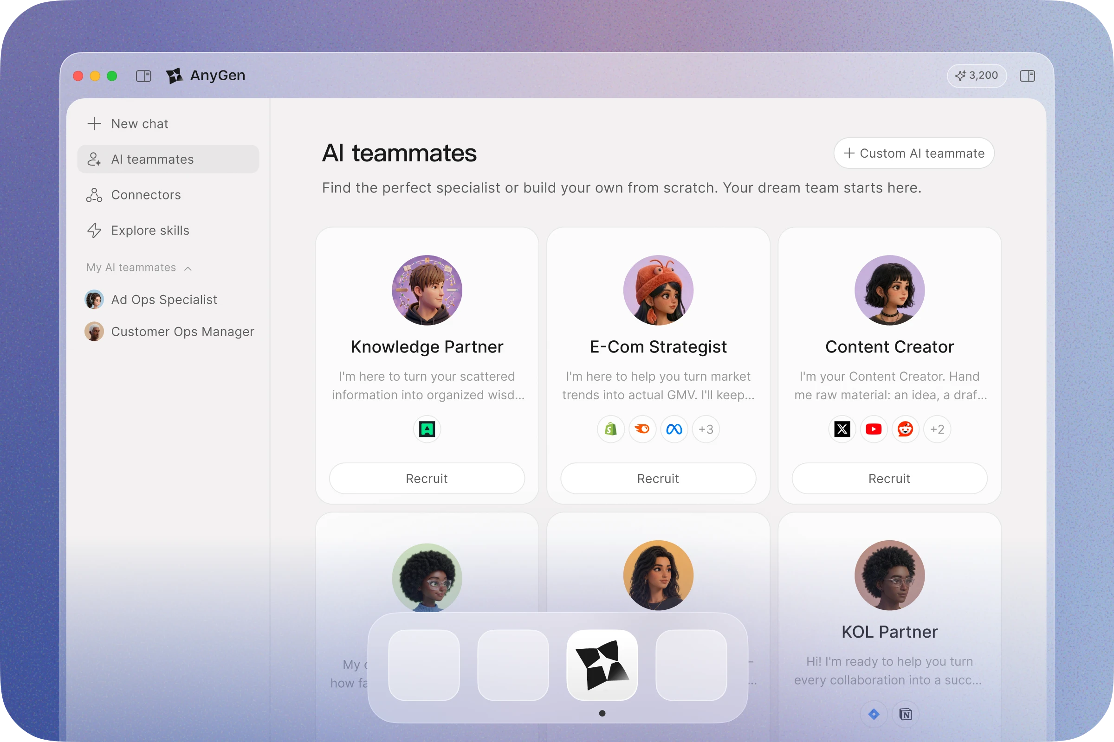The height and width of the screenshot is (742, 1114).
Task: Click the AnyGen logo in title bar
Action: pyautogui.click(x=175, y=76)
